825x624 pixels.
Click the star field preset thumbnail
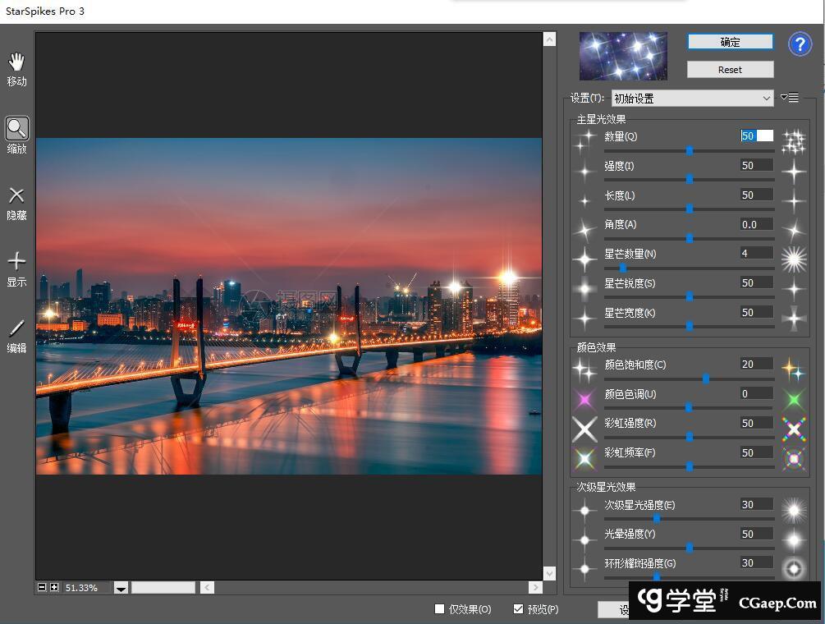coord(625,56)
